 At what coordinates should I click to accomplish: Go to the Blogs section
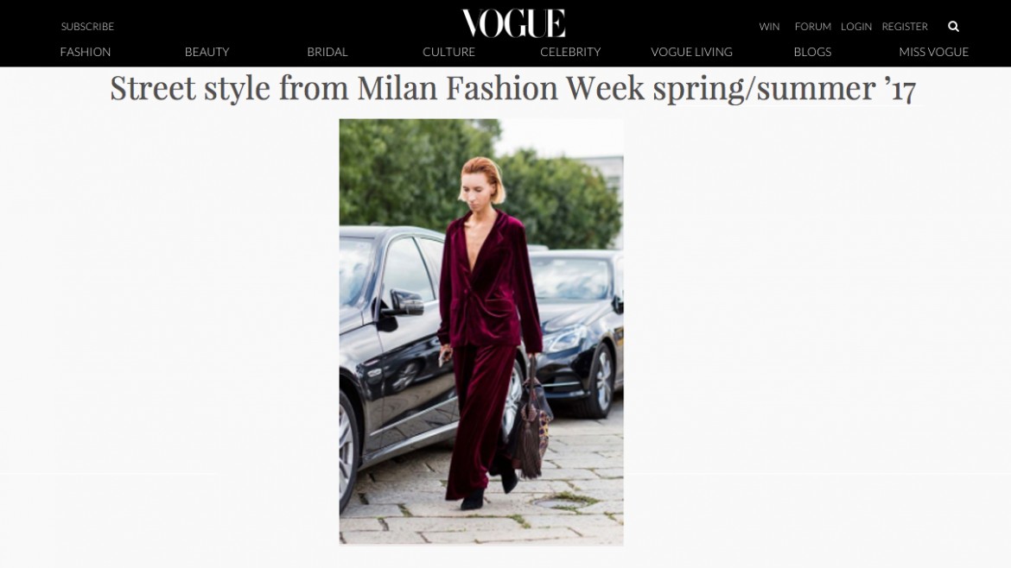pyautogui.click(x=812, y=52)
